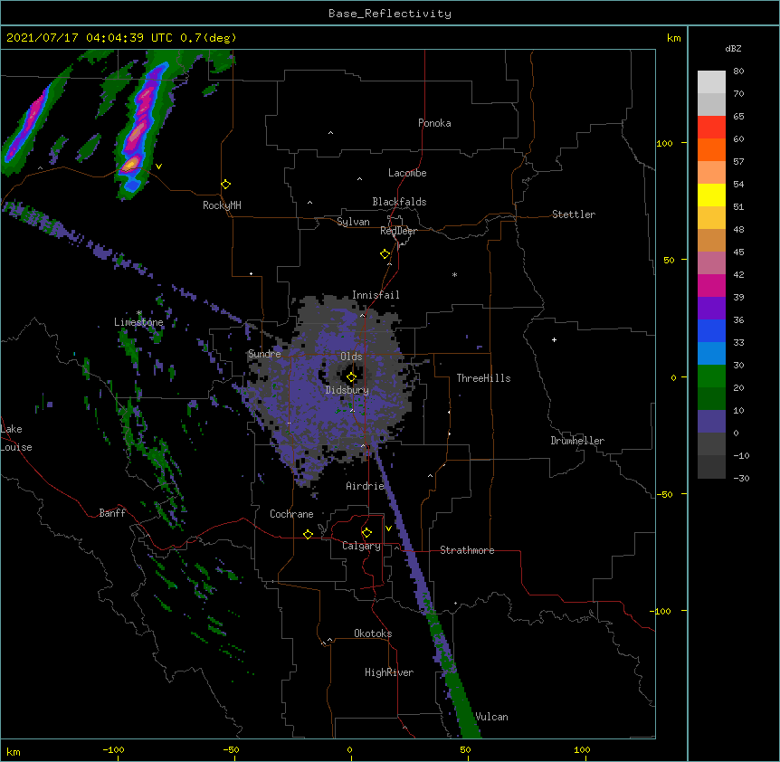Click the ThreeHills label
The height and width of the screenshot is (762, 780).
tap(483, 378)
